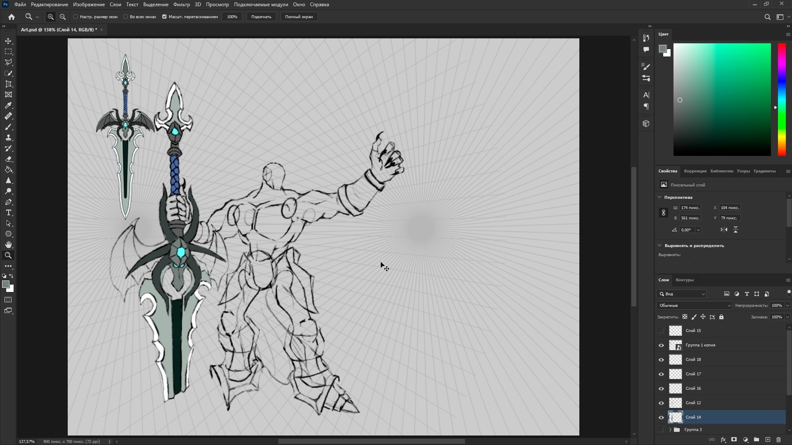
Task: Expand the Группа 3 layer group
Action: coord(670,430)
